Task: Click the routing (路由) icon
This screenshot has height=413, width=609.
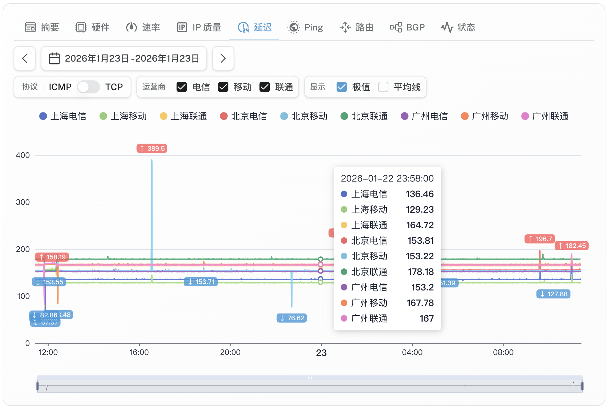Action: coord(345,27)
